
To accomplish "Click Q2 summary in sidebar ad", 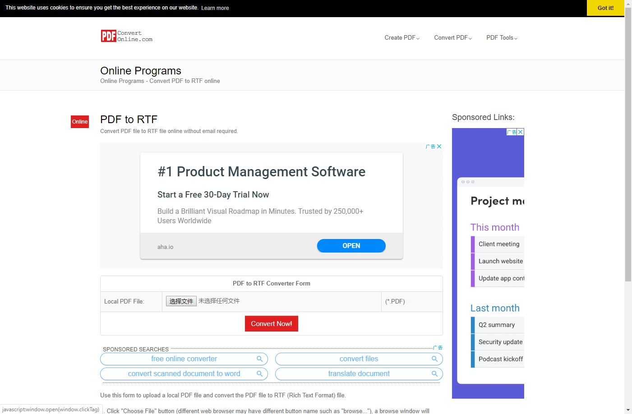I will [x=497, y=325].
